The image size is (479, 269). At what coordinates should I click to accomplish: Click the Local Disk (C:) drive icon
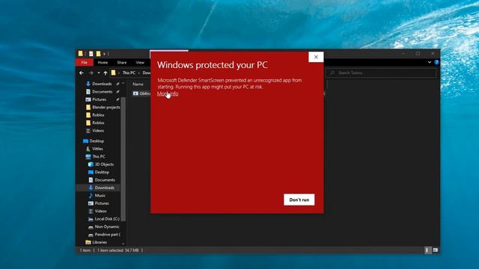[x=91, y=219]
